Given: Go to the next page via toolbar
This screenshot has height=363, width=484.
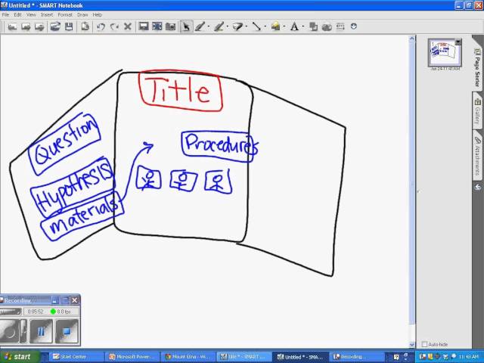Looking at the screenshot, I should (x=26, y=27).
